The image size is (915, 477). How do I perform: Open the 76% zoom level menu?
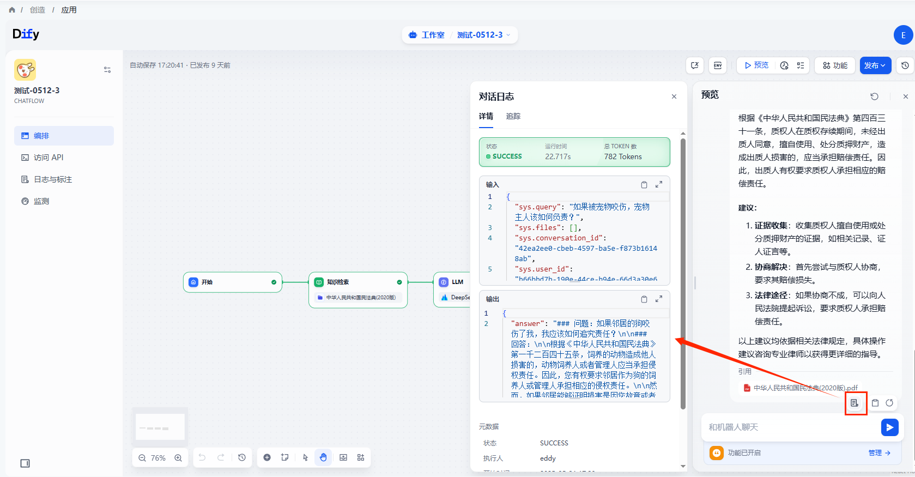(x=158, y=458)
